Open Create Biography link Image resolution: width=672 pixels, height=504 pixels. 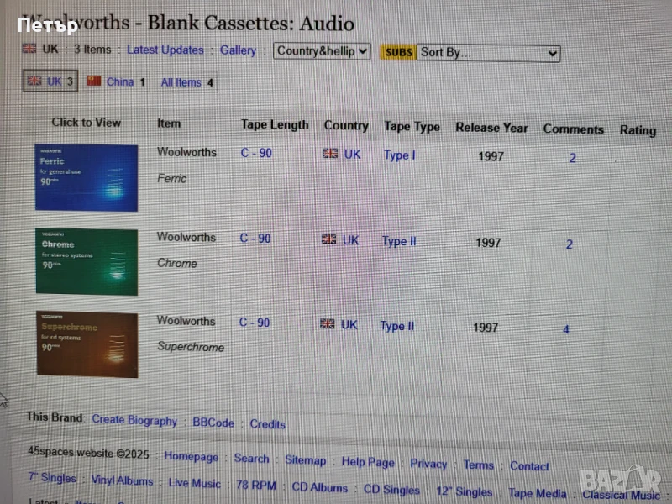134,420
